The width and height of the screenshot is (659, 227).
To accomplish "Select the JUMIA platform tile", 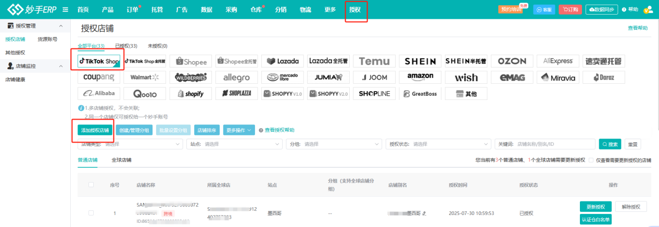I will pos(328,78).
